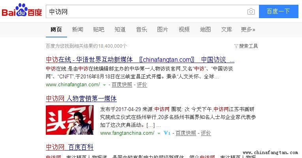Image resolution: width=302 pixels, height=158 pixels.
Task: Switch to the 新闻 tab
Action: pyautogui.click(x=78, y=30)
